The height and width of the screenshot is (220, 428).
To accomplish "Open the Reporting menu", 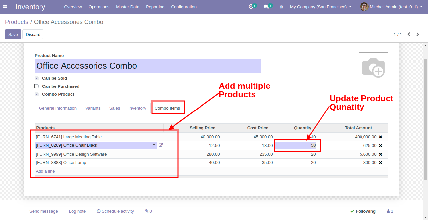I will [x=155, y=7].
